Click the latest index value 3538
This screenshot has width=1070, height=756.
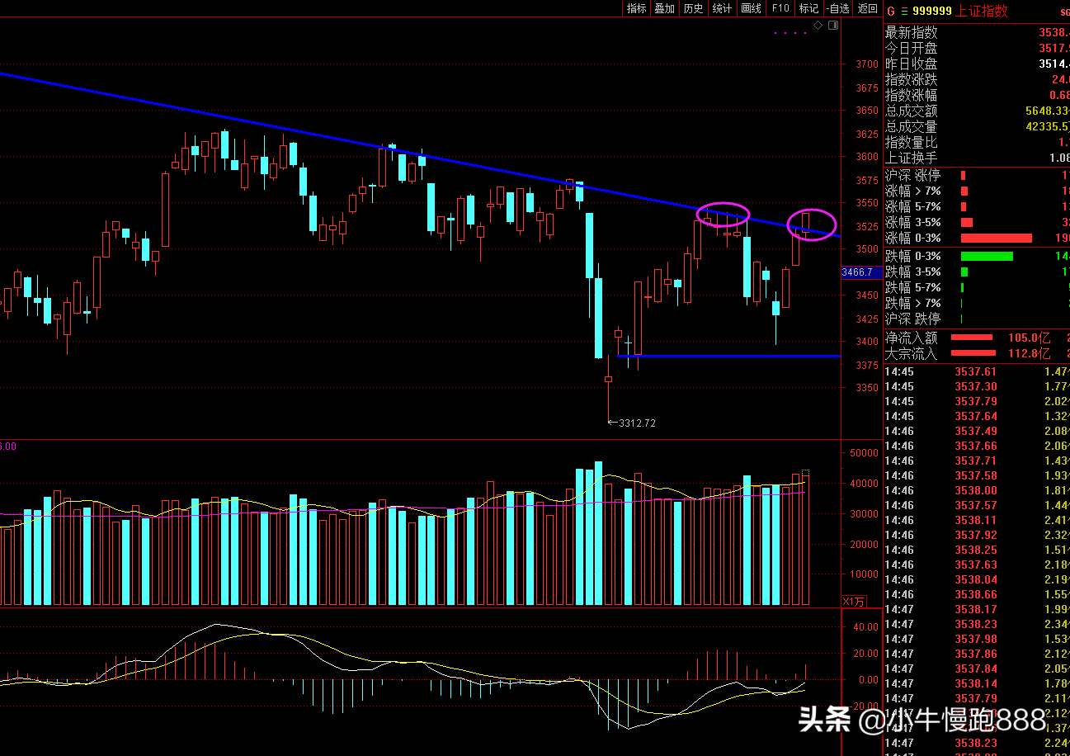pos(1054,33)
